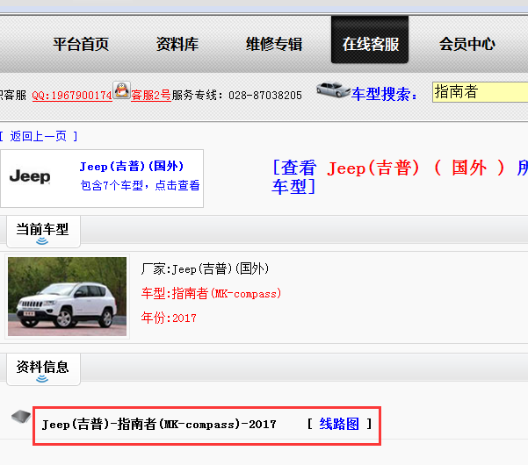This screenshot has width=528, height=465.
Task: Click the 当前车型 section header
Action: [43, 232]
